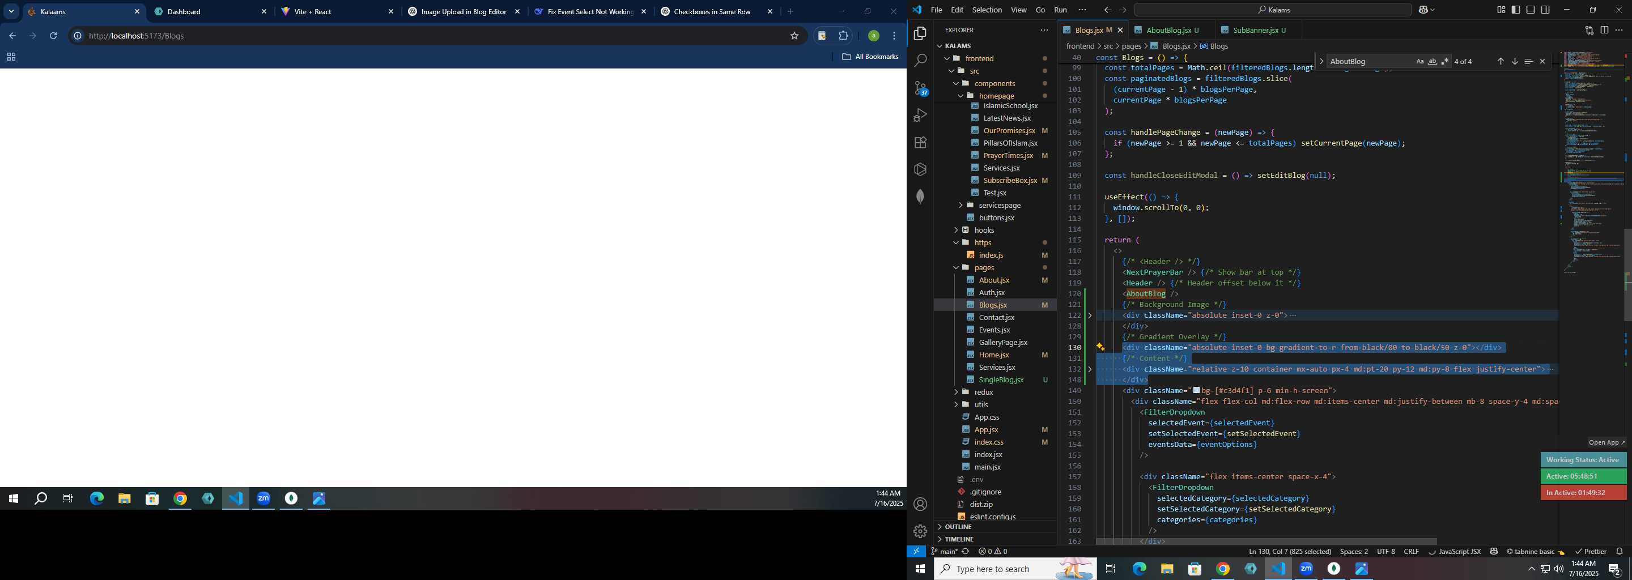This screenshot has width=1632, height=580.
Task: Open Explorer panel's Views and More Actions menu
Action: click(1044, 30)
